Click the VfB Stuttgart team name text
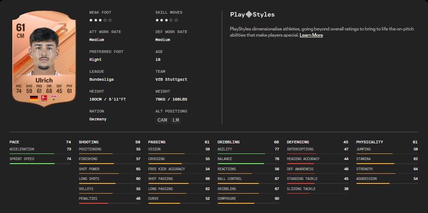The image size is (428, 213). 171,79
